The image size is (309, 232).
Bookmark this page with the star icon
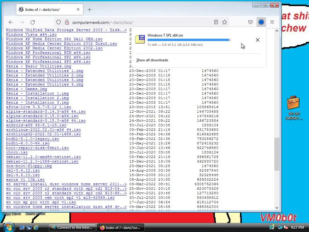(225, 22)
